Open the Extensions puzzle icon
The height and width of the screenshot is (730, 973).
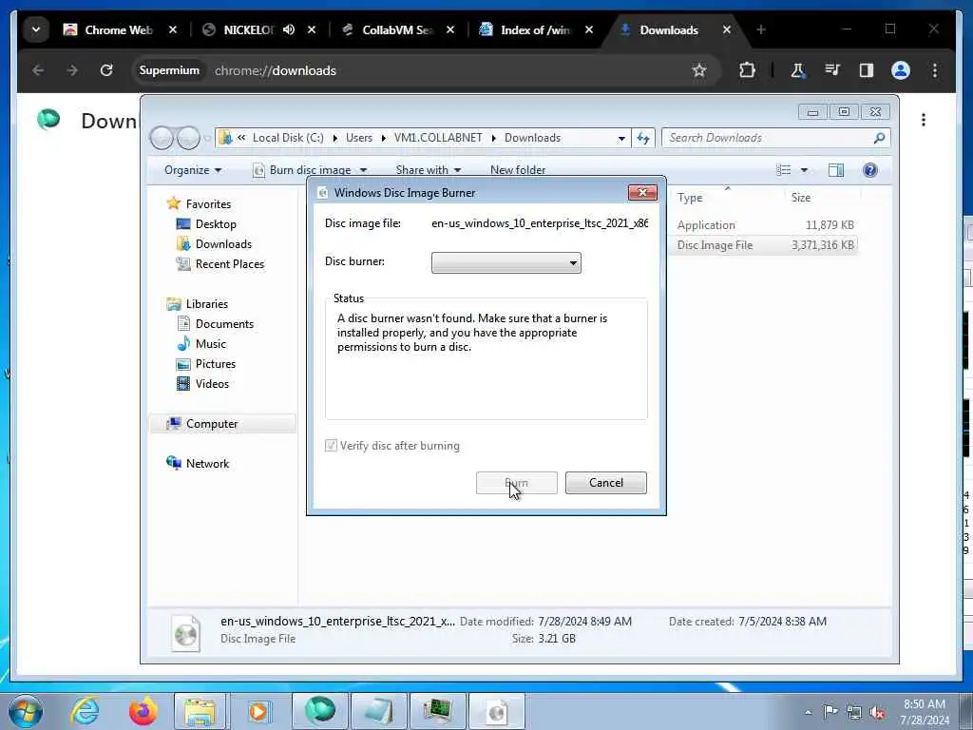click(x=747, y=70)
